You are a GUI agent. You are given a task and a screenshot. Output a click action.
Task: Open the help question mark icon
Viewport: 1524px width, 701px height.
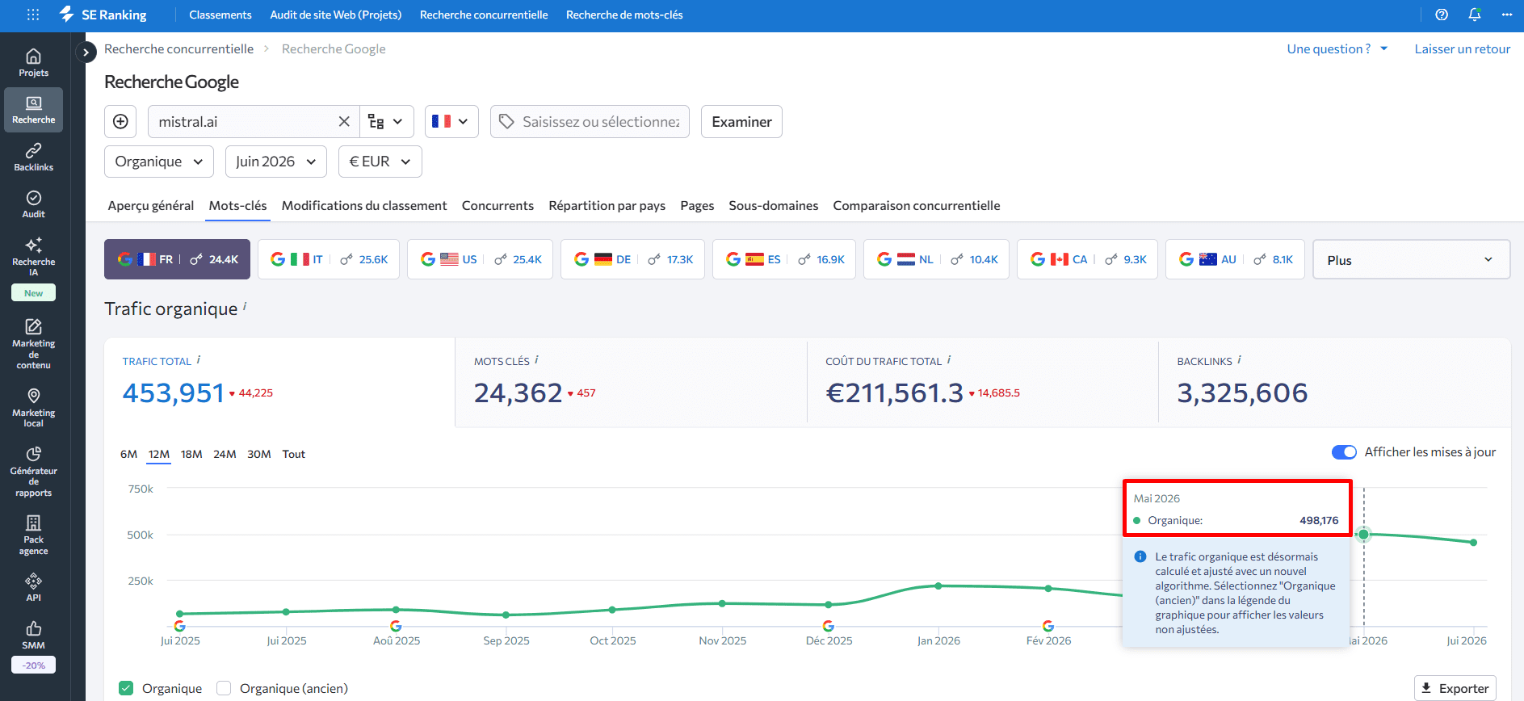tap(1442, 15)
